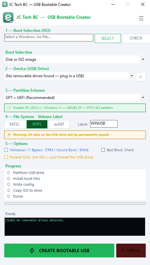This screenshot has width=150, height=265.
Task: Click the Done! step indicator circle
Action: pos(9,196)
